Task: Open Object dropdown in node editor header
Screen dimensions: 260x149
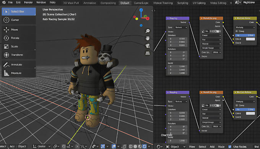Action: (176, 147)
